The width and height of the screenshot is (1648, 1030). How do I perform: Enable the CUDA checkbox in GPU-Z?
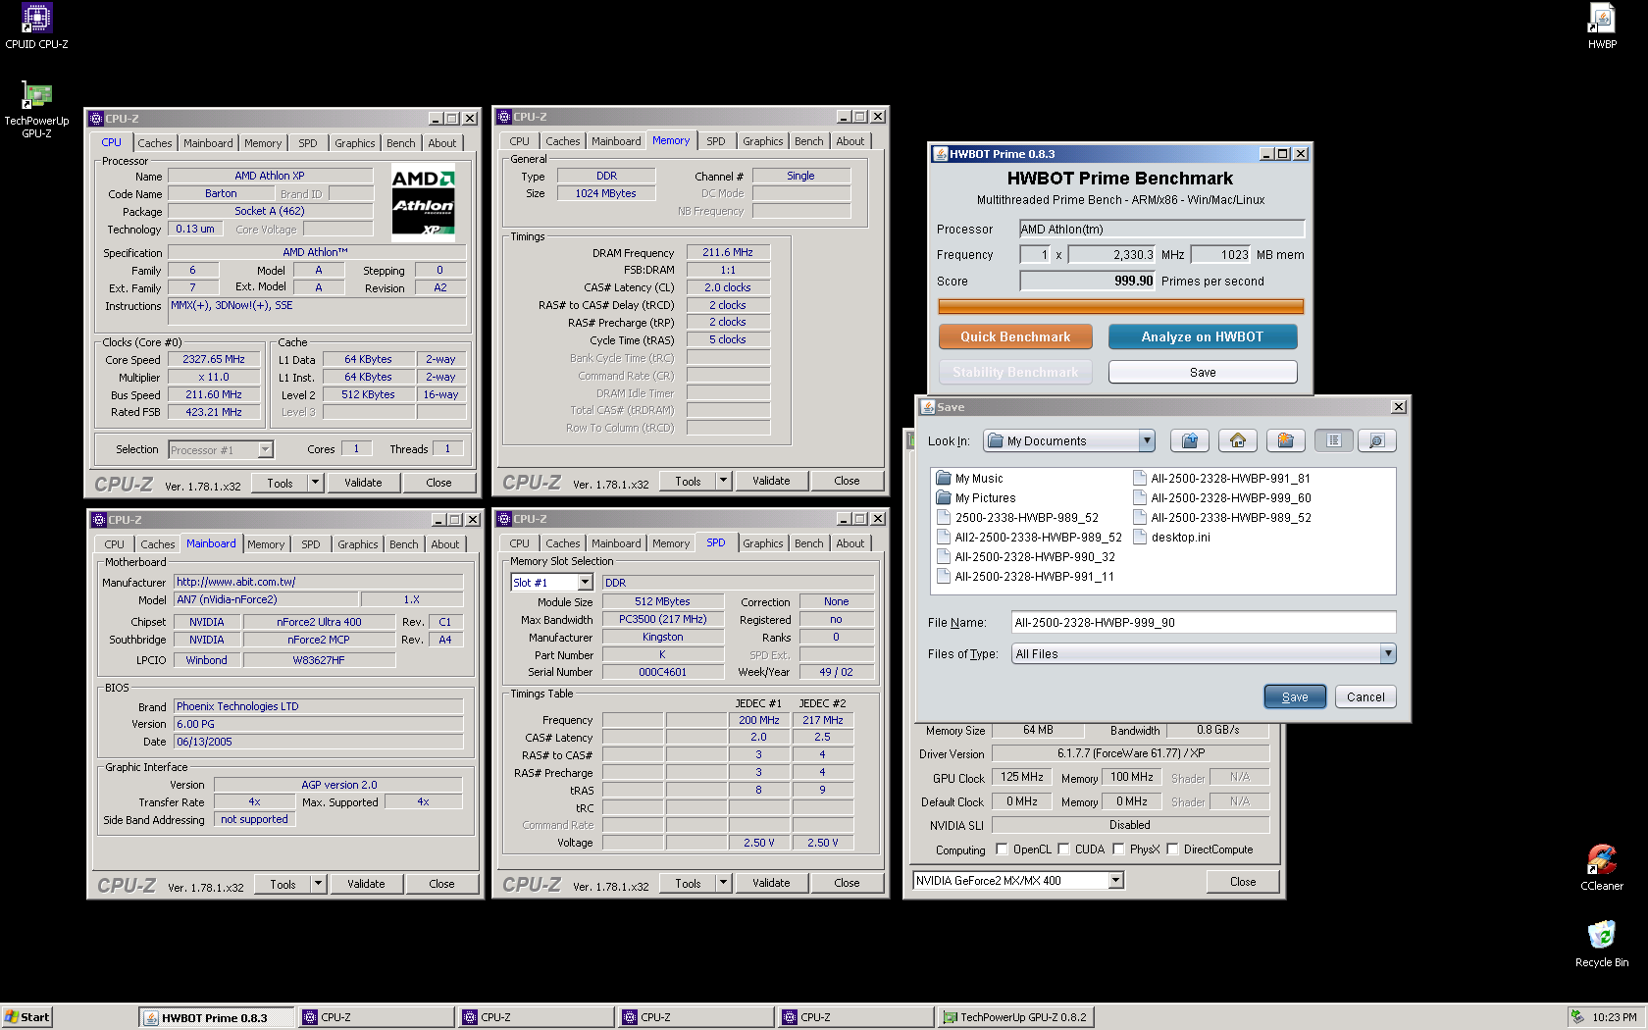(x=1063, y=850)
